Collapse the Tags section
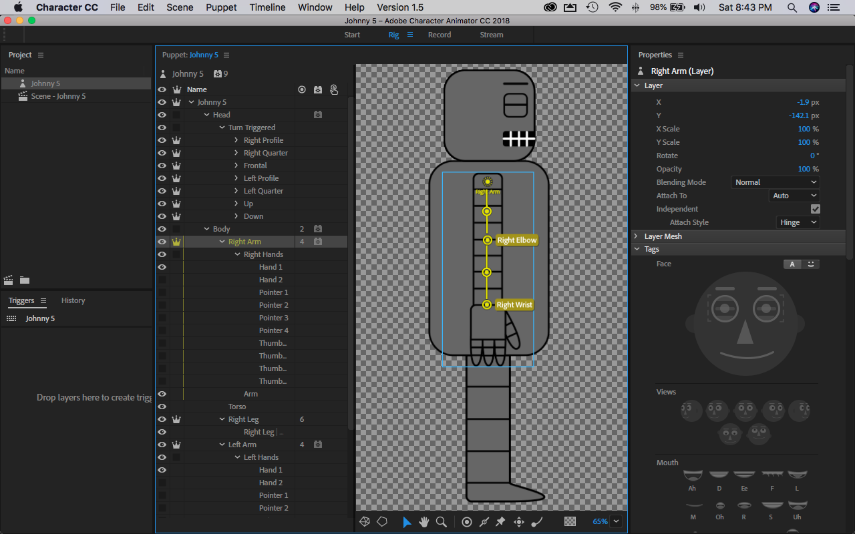 [635, 249]
